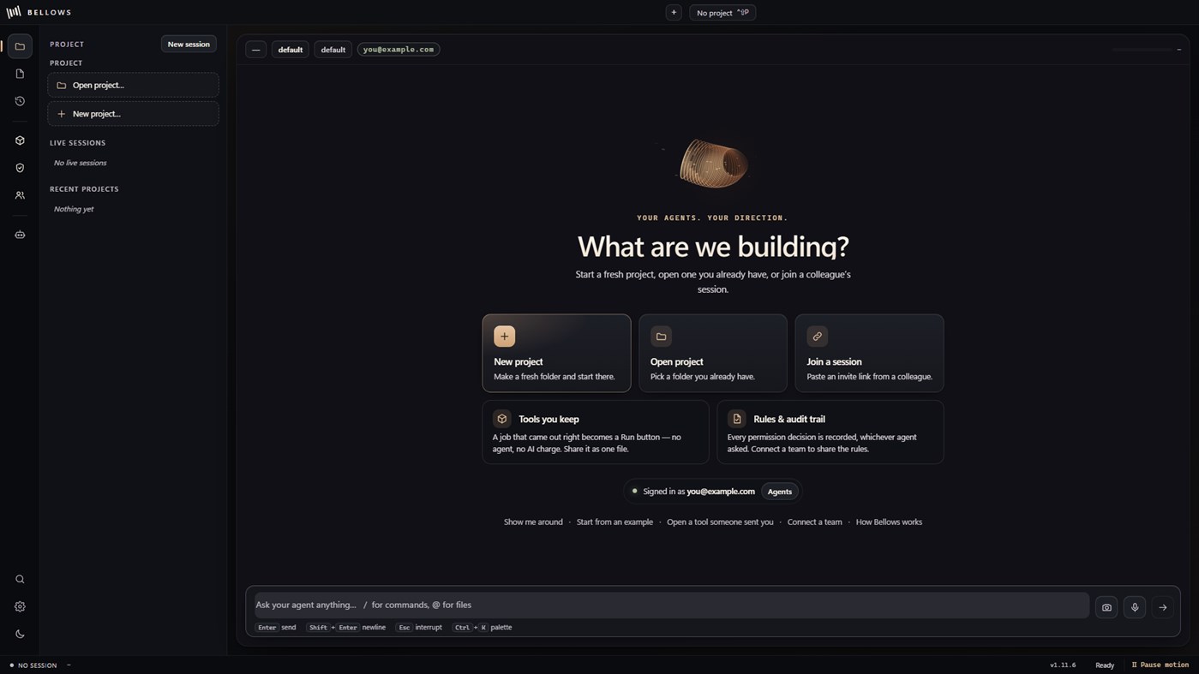Open the Agents robot sidebar icon
The height and width of the screenshot is (674, 1199).
(x=20, y=235)
